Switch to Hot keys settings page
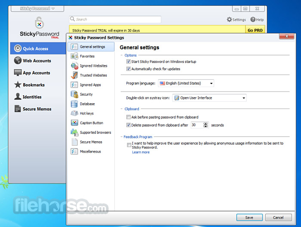Viewport: 301px width, 227px height. (91, 113)
